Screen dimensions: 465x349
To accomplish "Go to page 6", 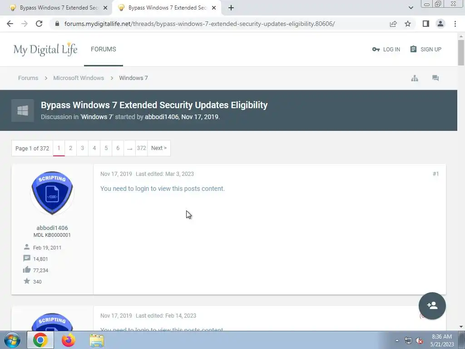I will click(118, 148).
